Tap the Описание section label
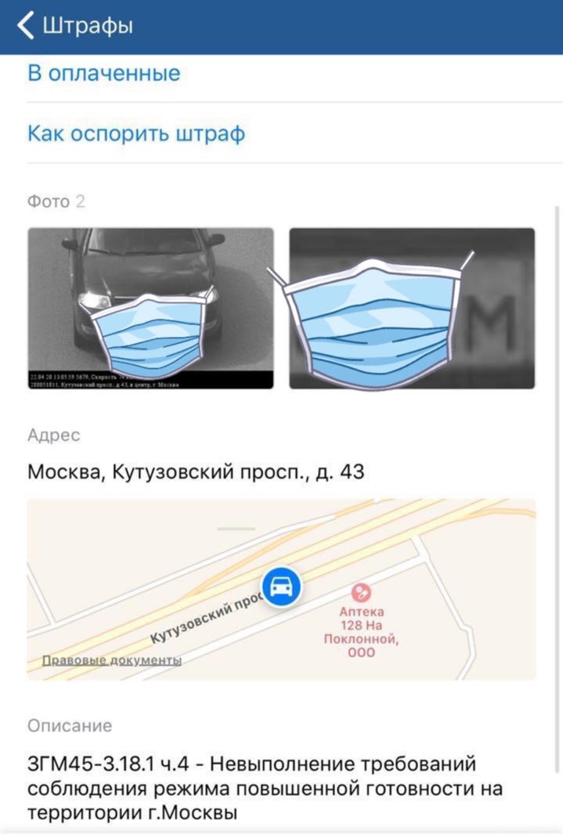 [70, 725]
